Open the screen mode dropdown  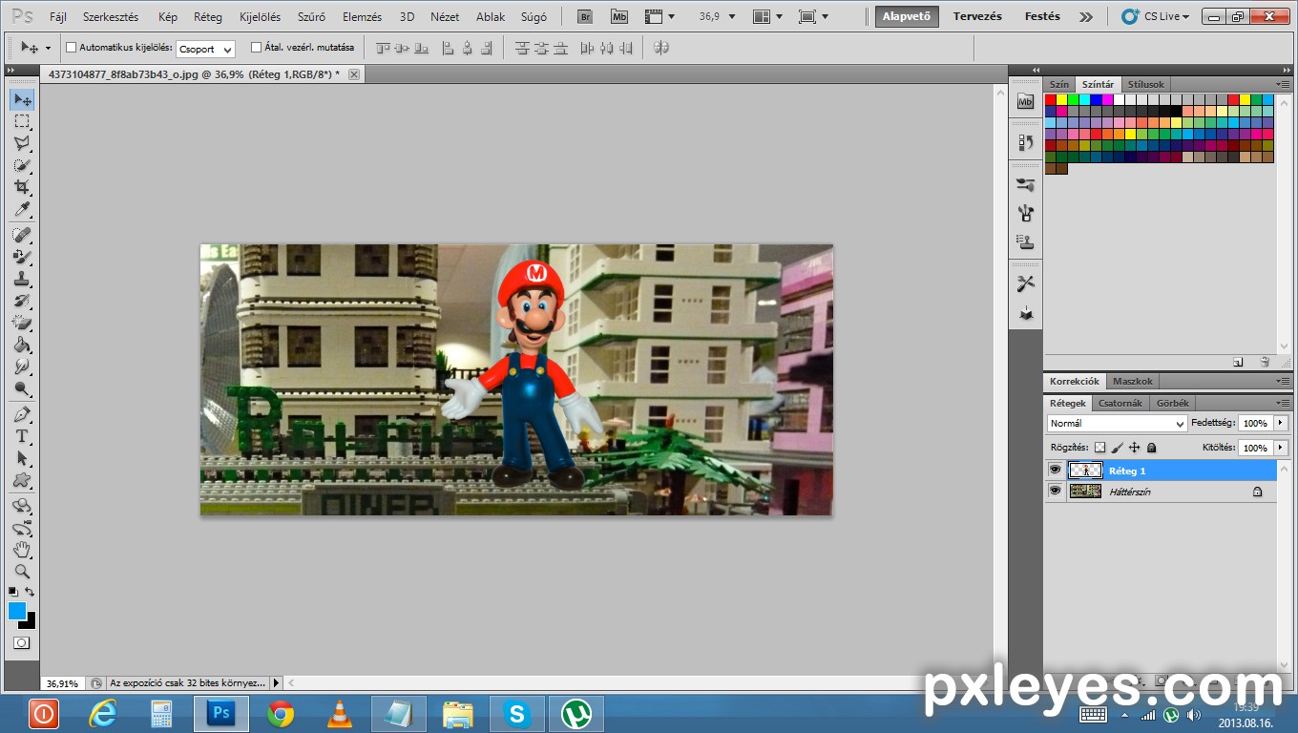[813, 16]
